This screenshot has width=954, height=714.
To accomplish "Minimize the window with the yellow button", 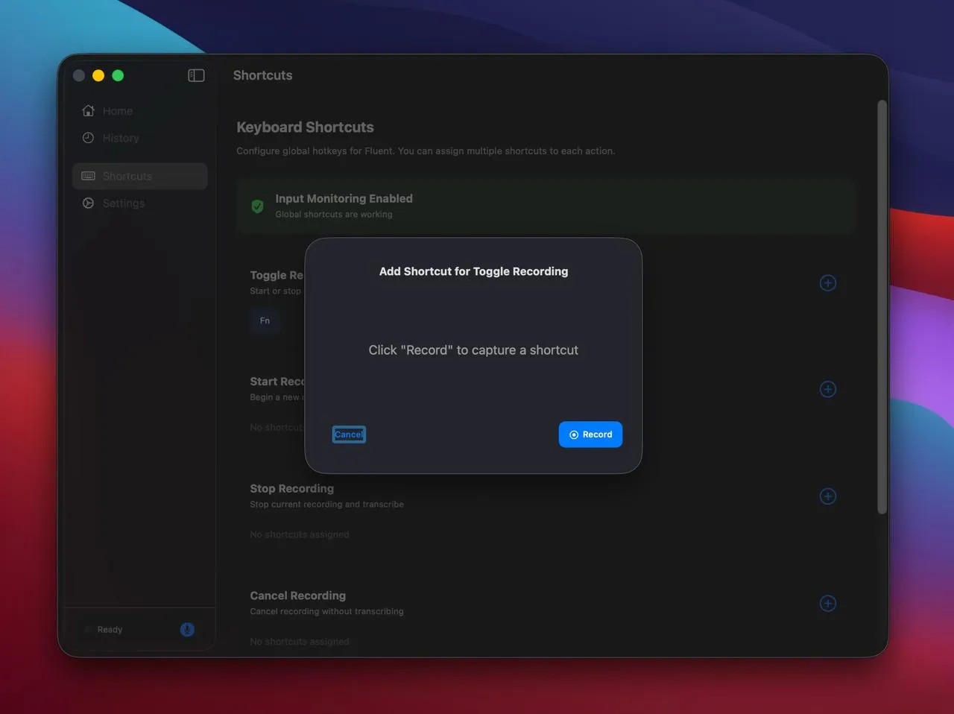I will pyautogui.click(x=98, y=75).
